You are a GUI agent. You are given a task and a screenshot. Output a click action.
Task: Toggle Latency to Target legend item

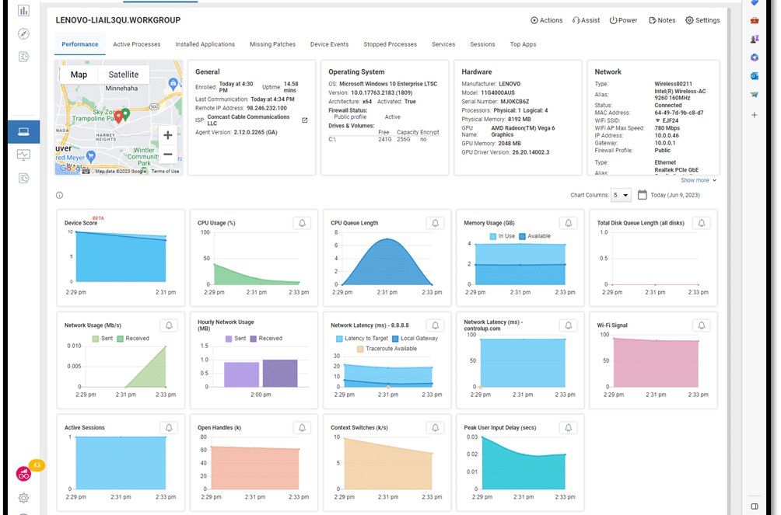click(x=362, y=339)
